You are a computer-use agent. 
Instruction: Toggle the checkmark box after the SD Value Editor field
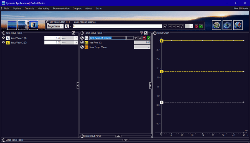tap(165, 26)
